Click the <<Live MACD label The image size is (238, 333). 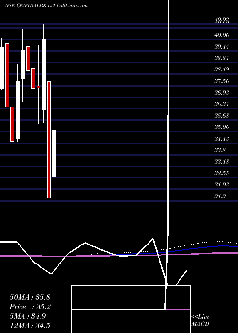200,321
